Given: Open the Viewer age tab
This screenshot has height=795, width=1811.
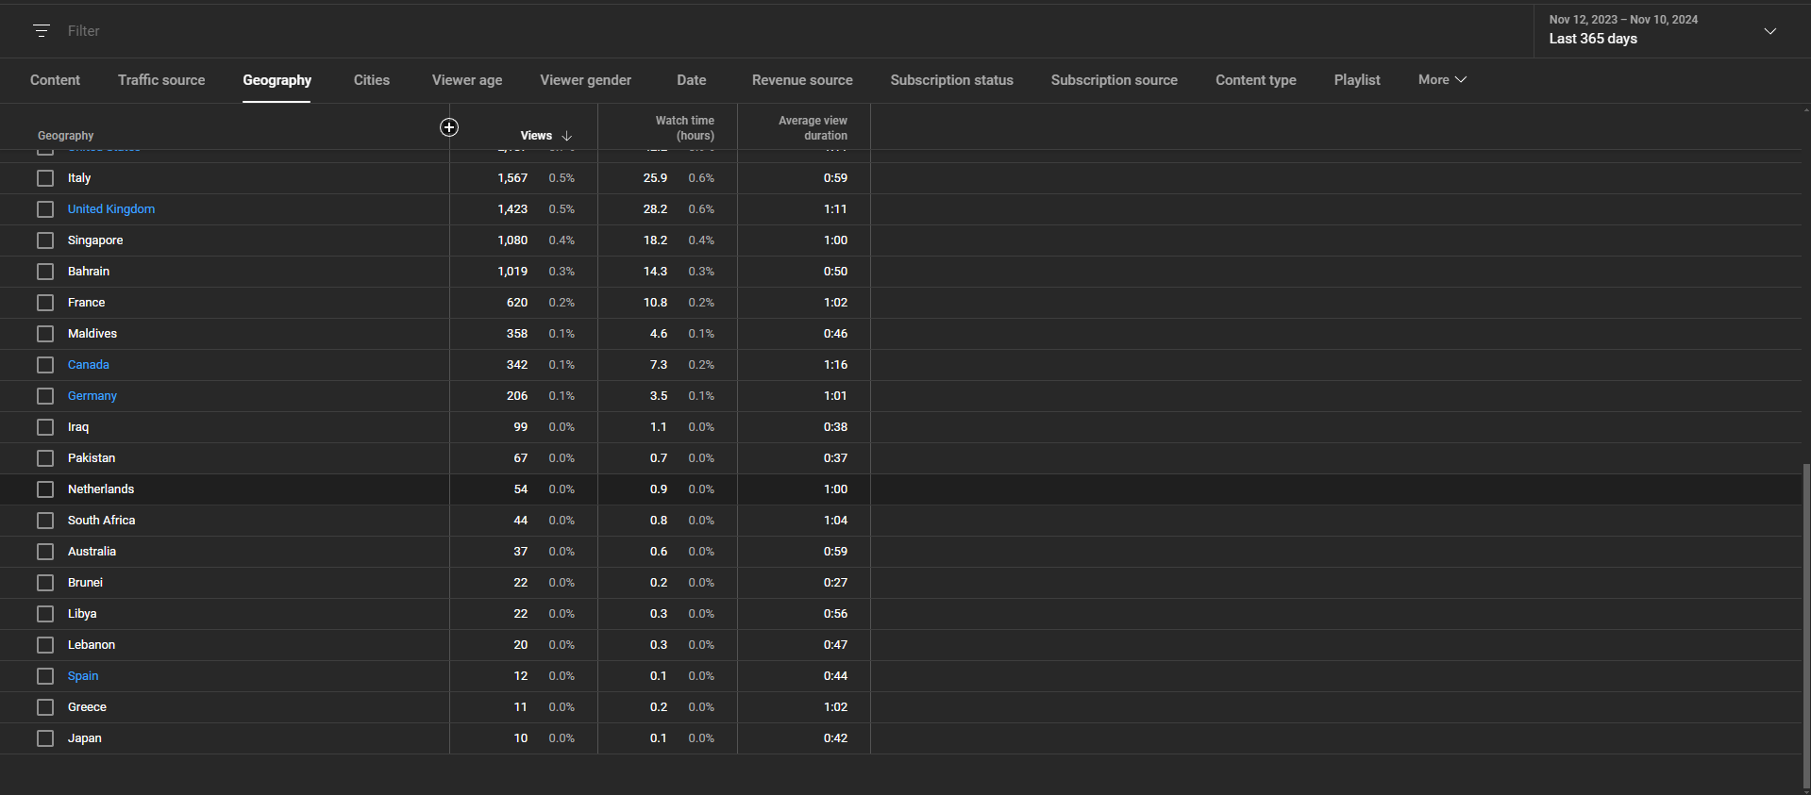Looking at the screenshot, I should [466, 80].
